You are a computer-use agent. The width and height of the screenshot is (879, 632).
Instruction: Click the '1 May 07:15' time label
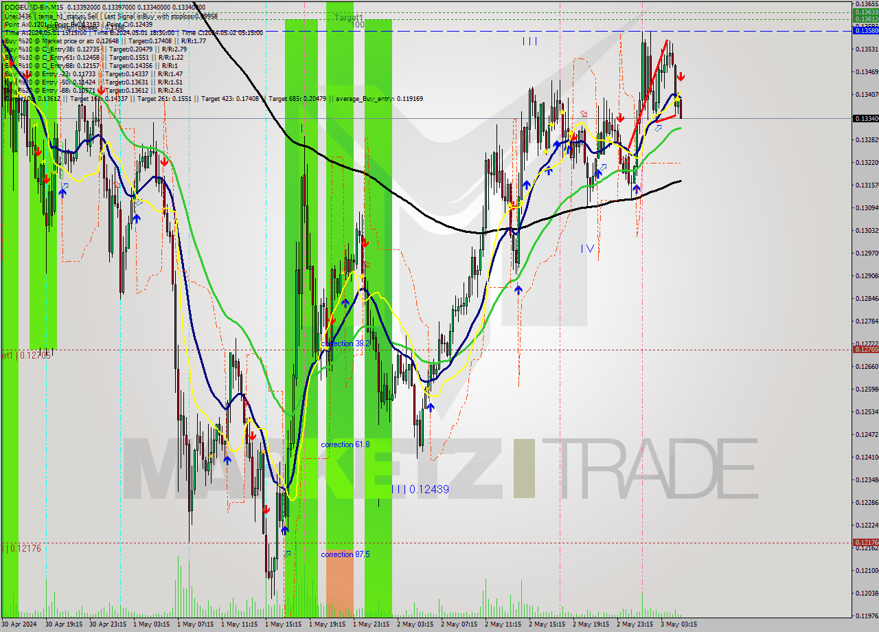(x=196, y=624)
